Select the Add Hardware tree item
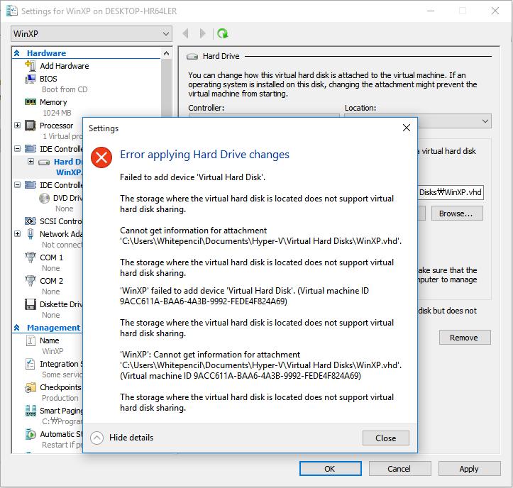The height and width of the screenshot is (488, 513). click(65, 66)
